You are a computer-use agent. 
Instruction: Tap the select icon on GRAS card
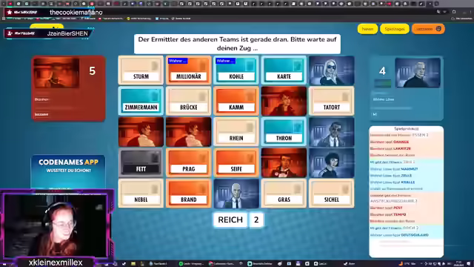(x=298, y=189)
